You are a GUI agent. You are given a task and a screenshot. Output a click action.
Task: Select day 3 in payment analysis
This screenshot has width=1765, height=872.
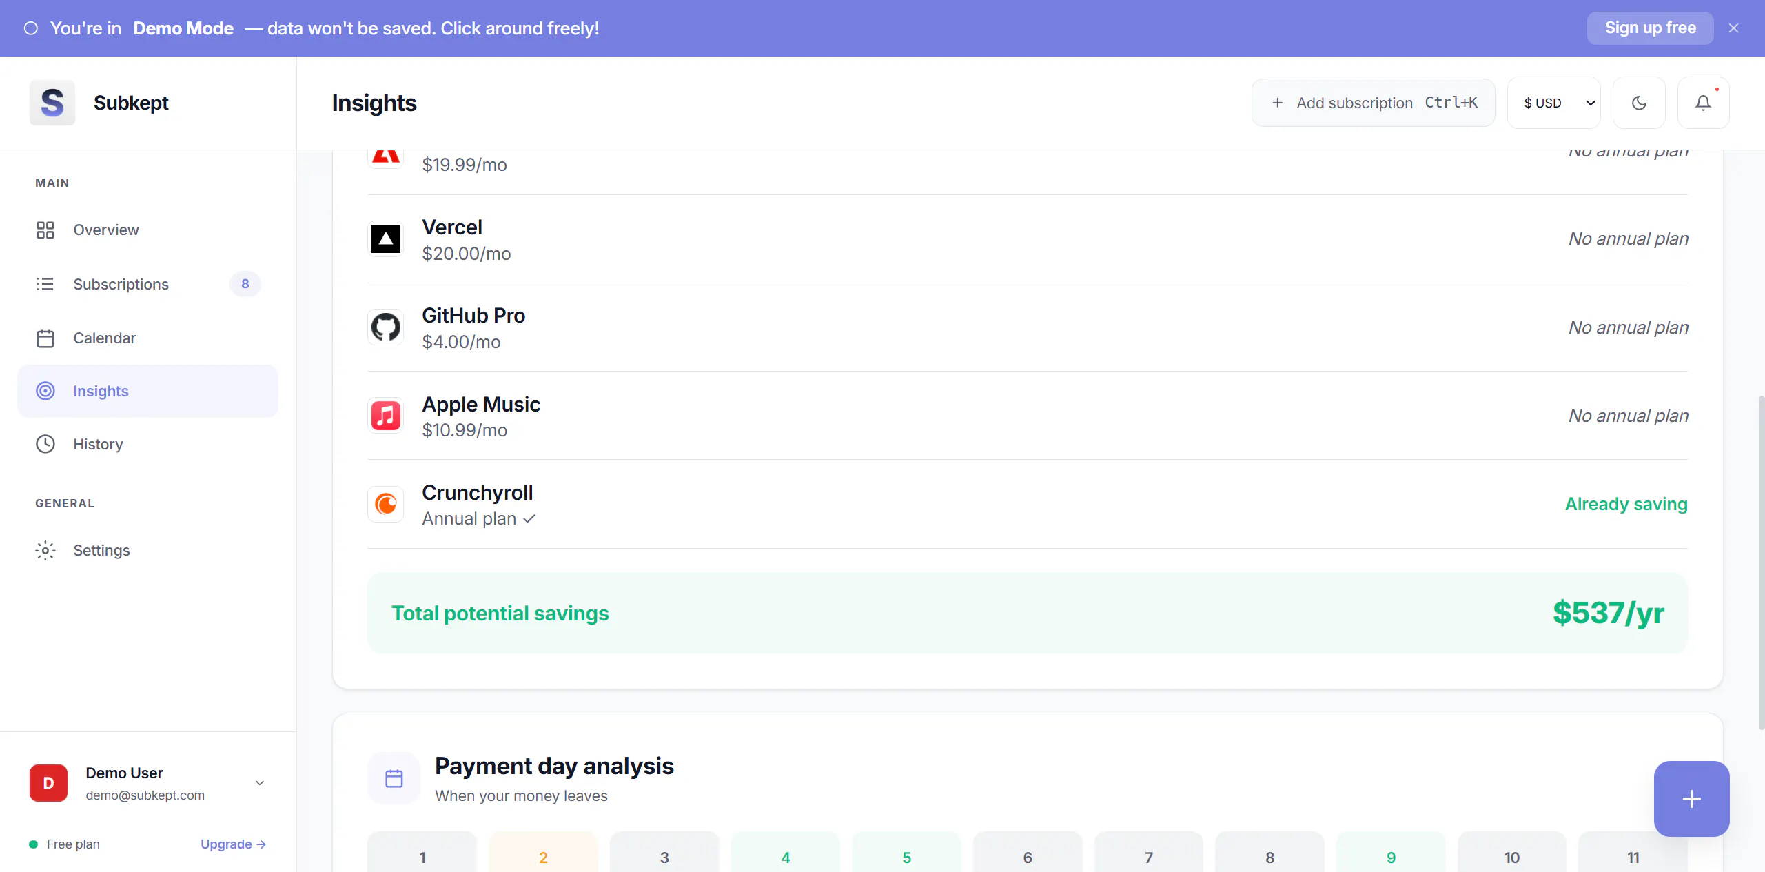[x=664, y=853]
